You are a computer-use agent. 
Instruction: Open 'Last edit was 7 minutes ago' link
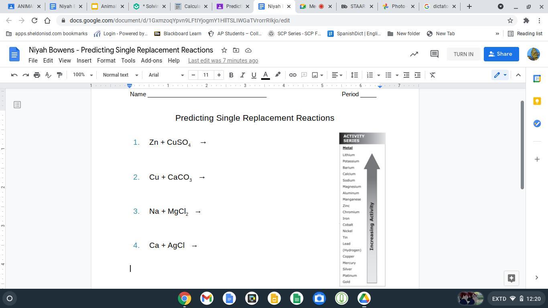[x=223, y=61]
